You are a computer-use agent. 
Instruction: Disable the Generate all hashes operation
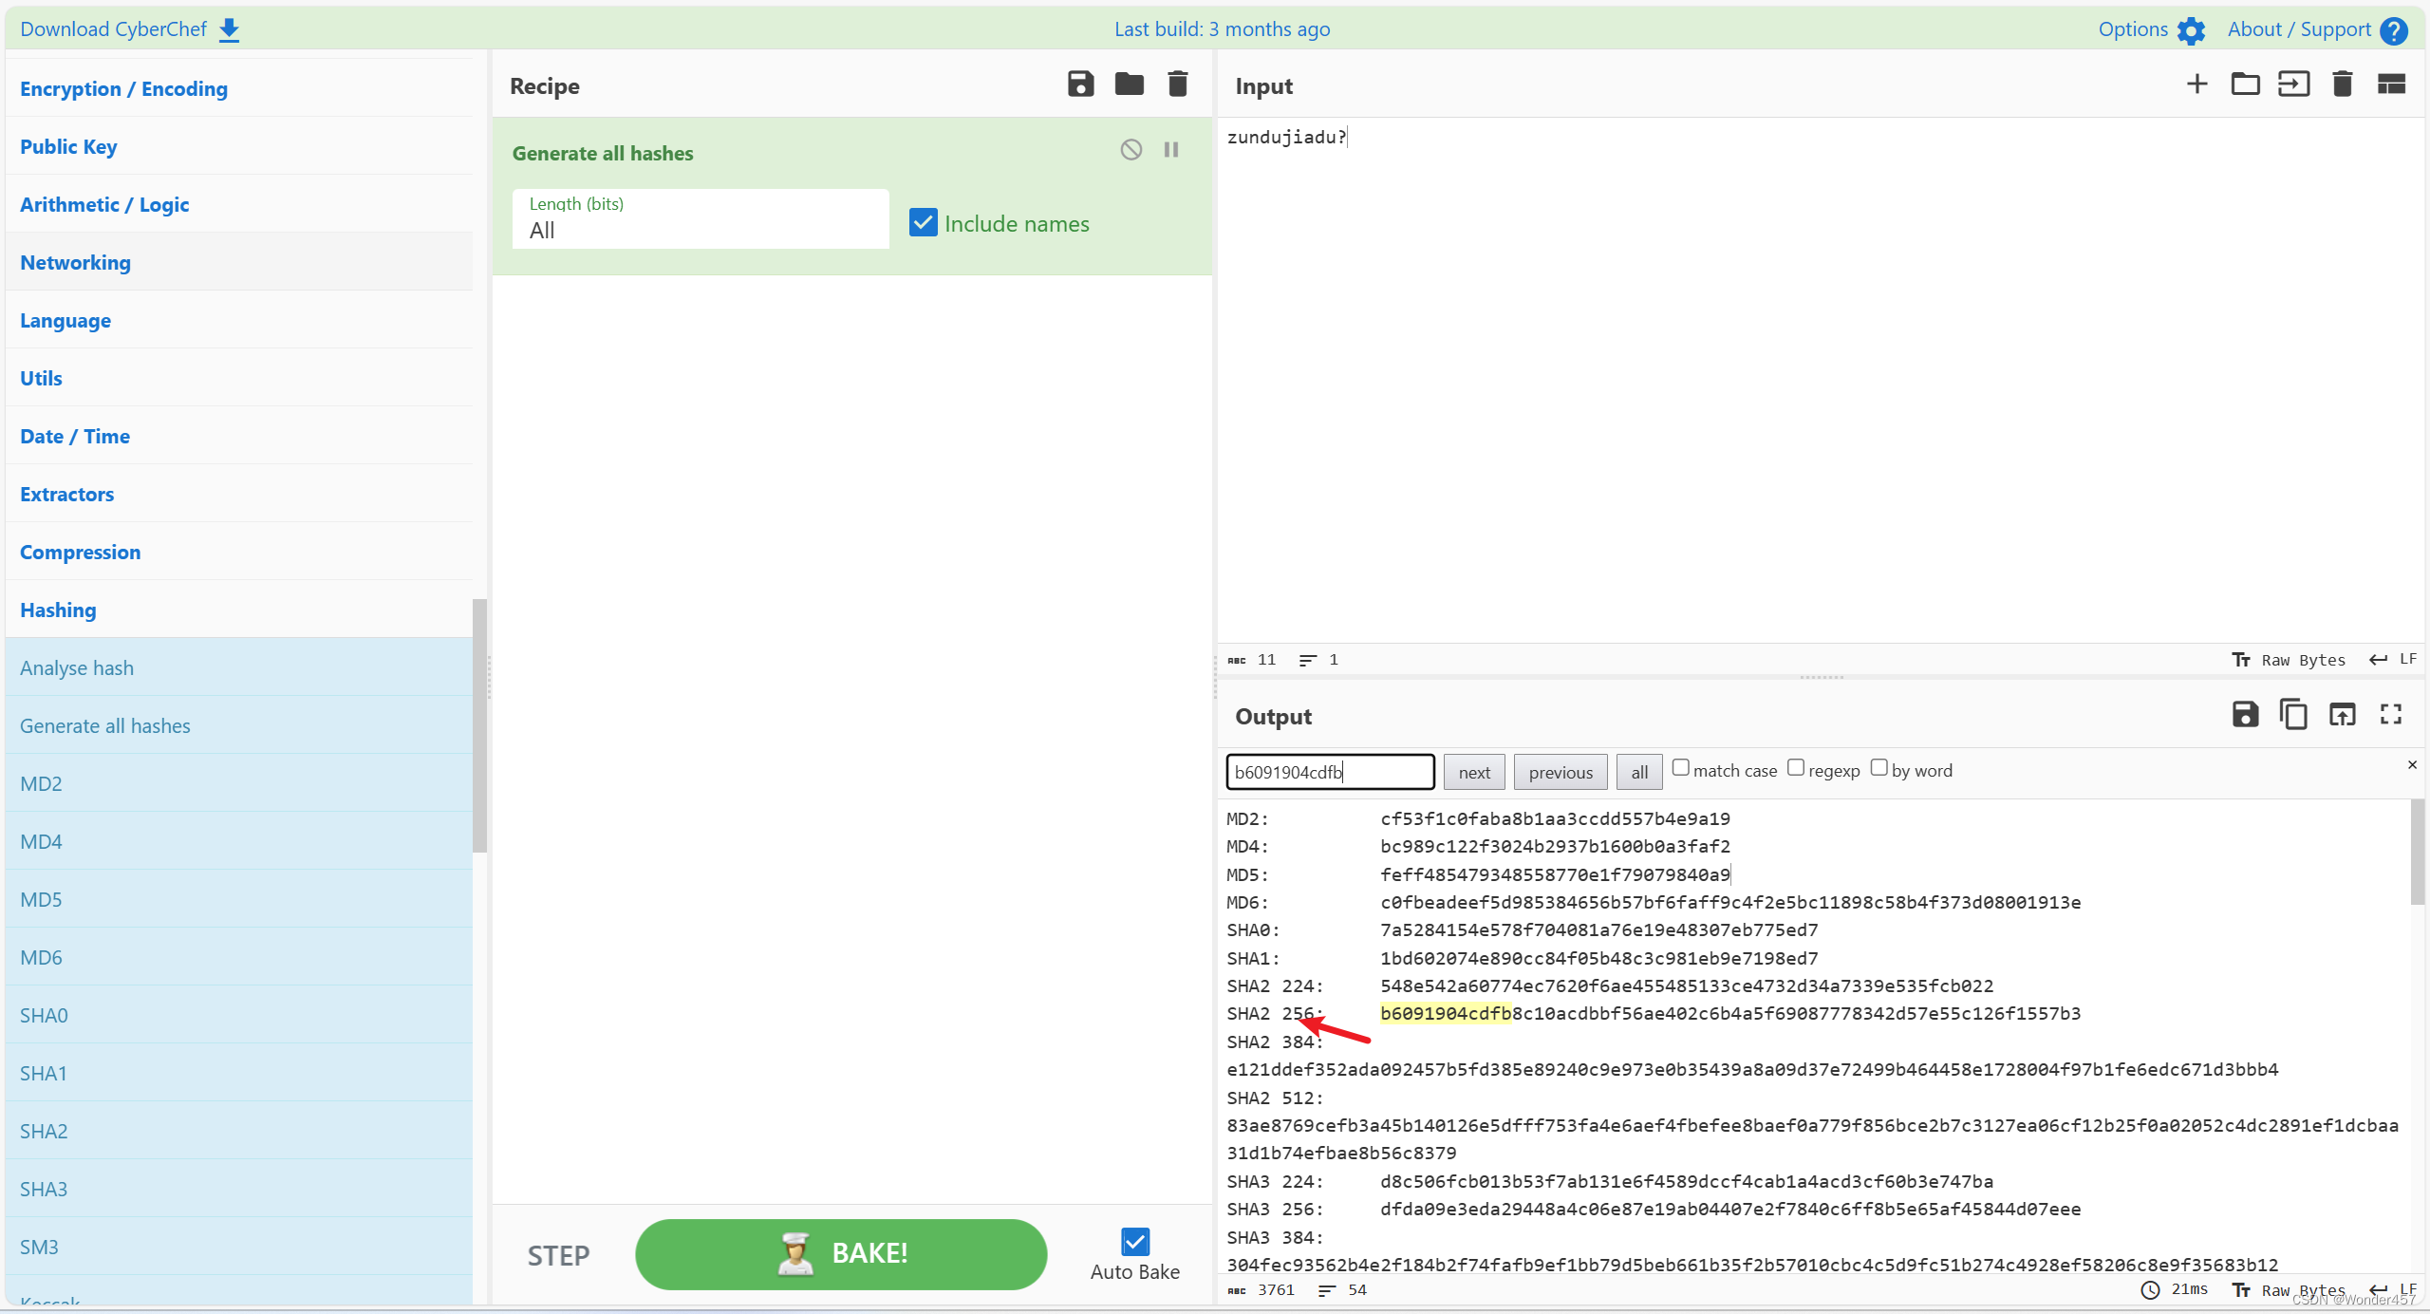tap(1131, 150)
